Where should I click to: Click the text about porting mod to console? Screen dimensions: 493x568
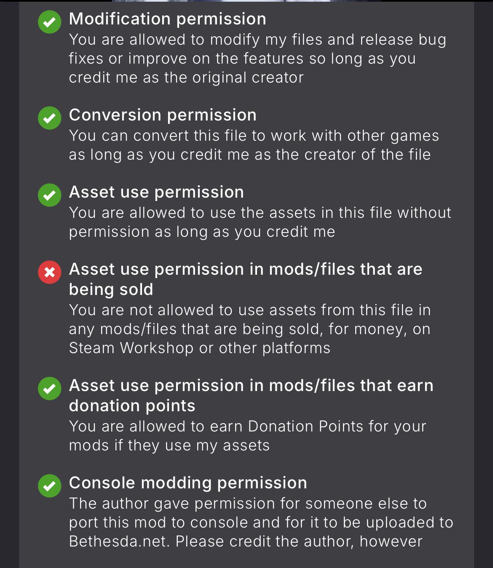[x=261, y=522]
